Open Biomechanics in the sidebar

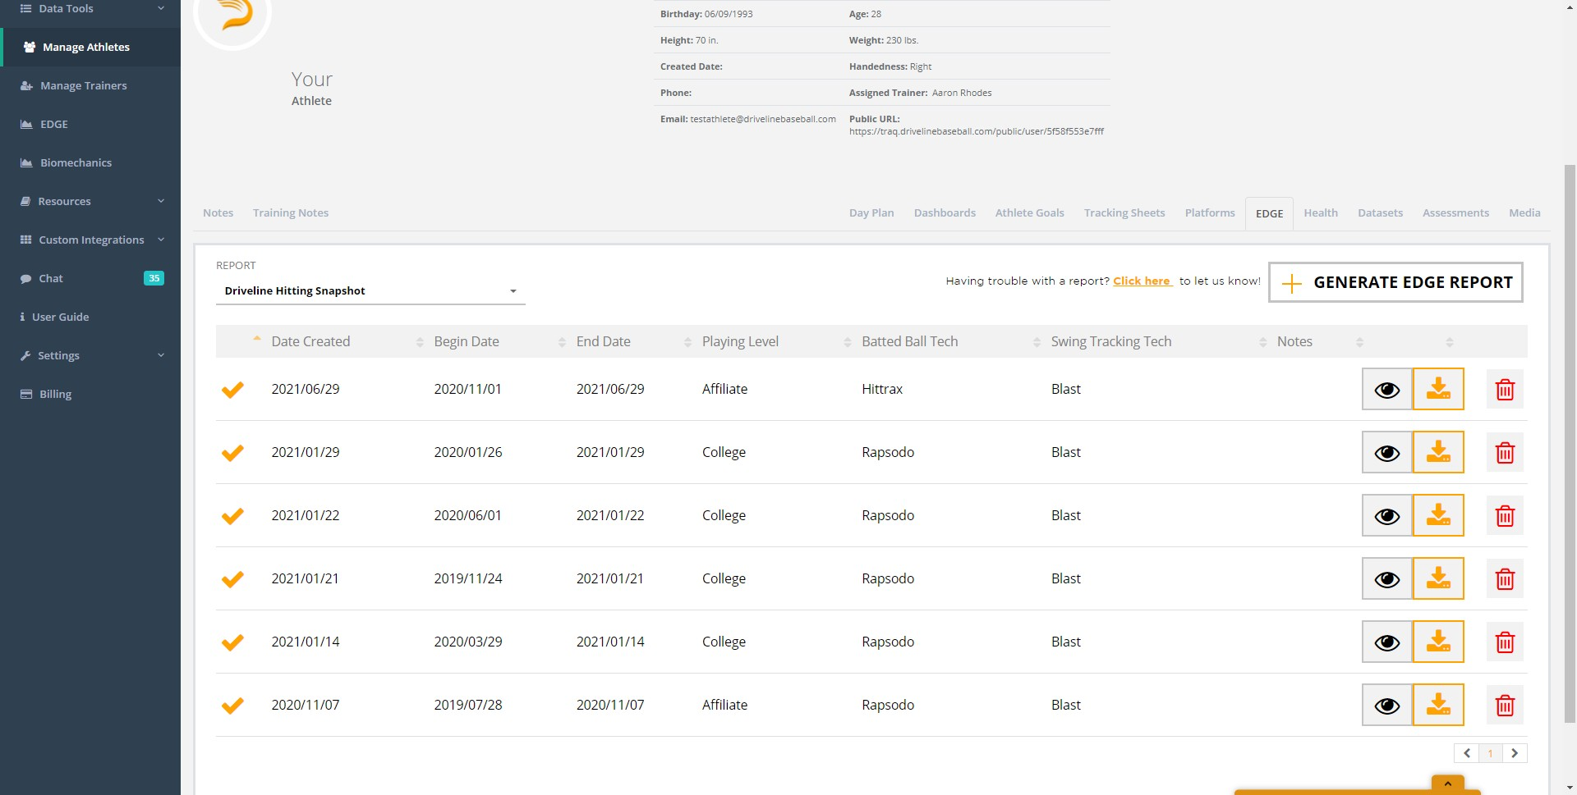click(90, 162)
